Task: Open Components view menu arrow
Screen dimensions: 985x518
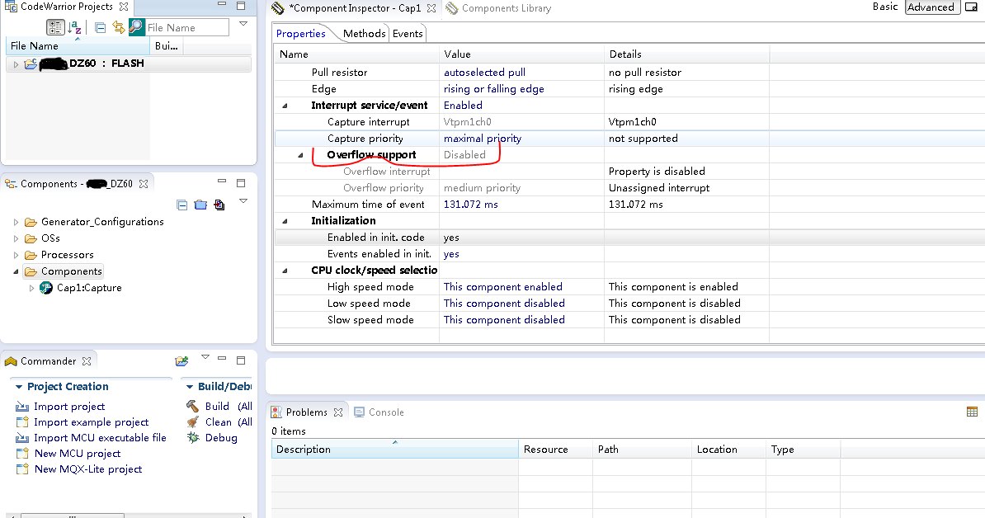Action: pyautogui.click(x=243, y=201)
